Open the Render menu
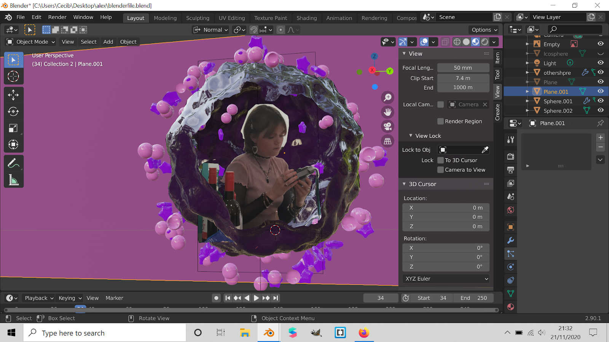Viewport: 609px width, 342px height. point(57,17)
